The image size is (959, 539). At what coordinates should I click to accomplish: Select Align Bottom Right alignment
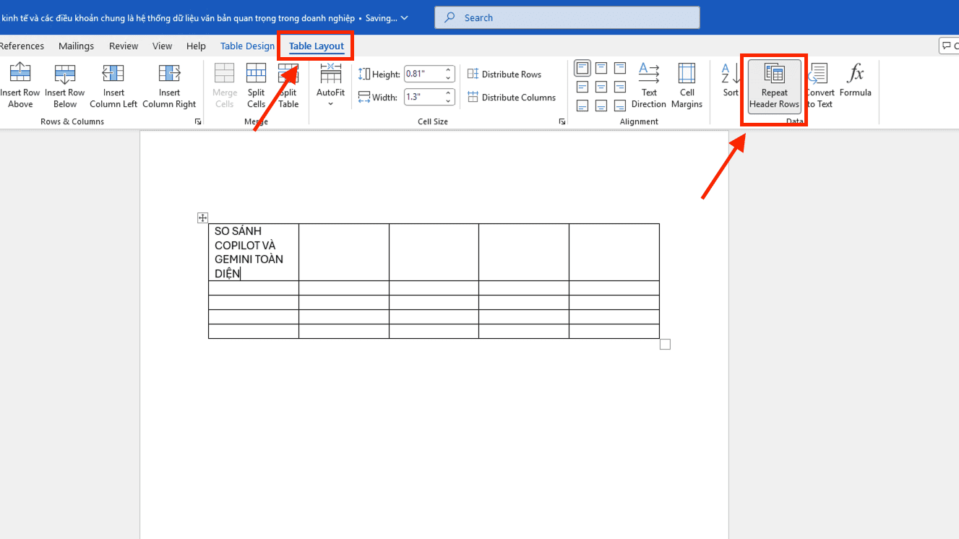[620, 106]
